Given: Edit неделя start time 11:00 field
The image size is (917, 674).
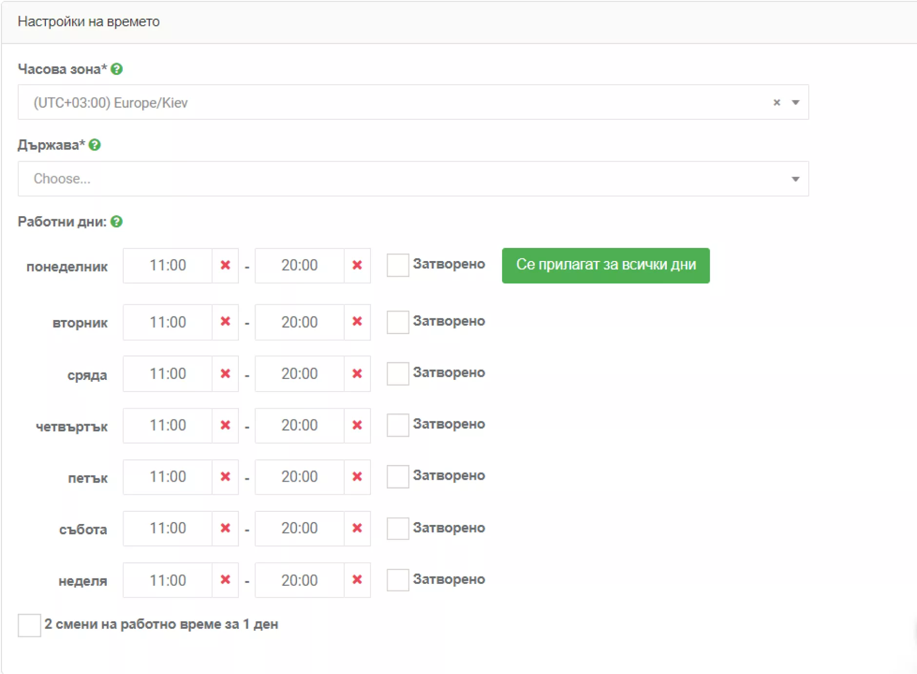Looking at the screenshot, I should point(168,580).
